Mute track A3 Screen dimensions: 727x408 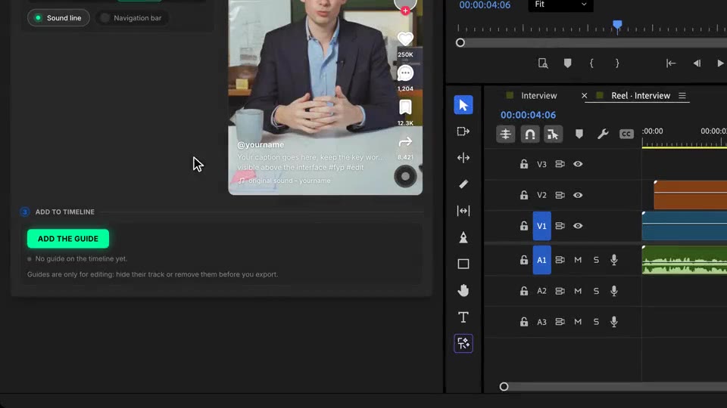click(x=578, y=322)
